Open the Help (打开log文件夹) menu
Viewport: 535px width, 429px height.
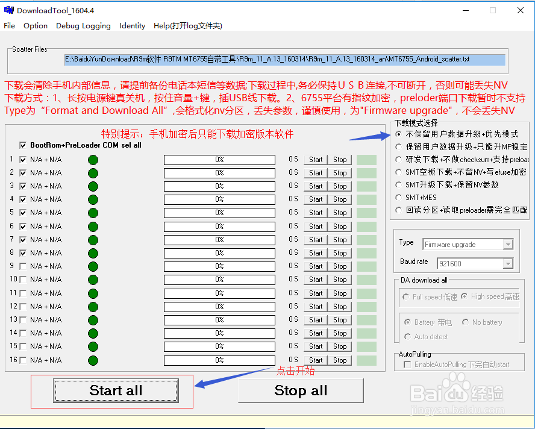(x=187, y=26)
